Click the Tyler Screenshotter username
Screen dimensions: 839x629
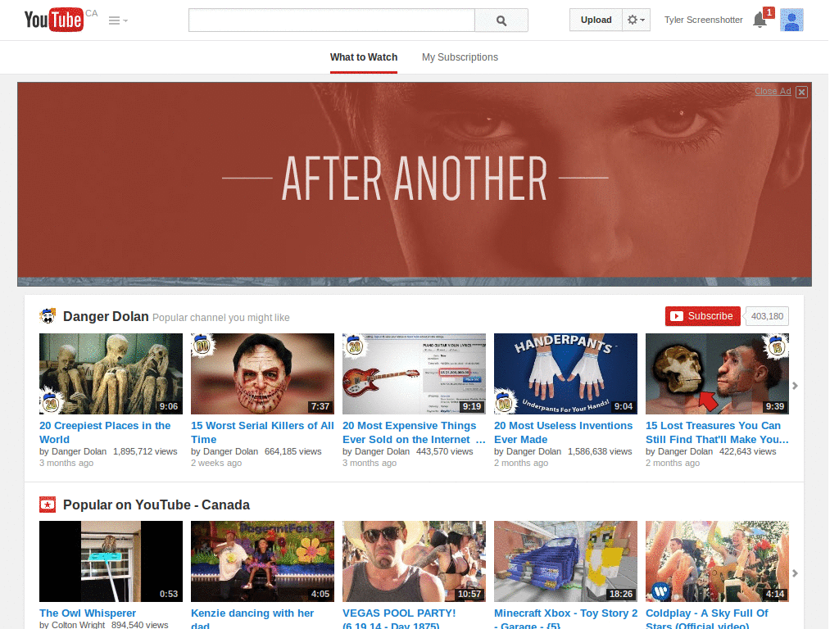(703, 20)
